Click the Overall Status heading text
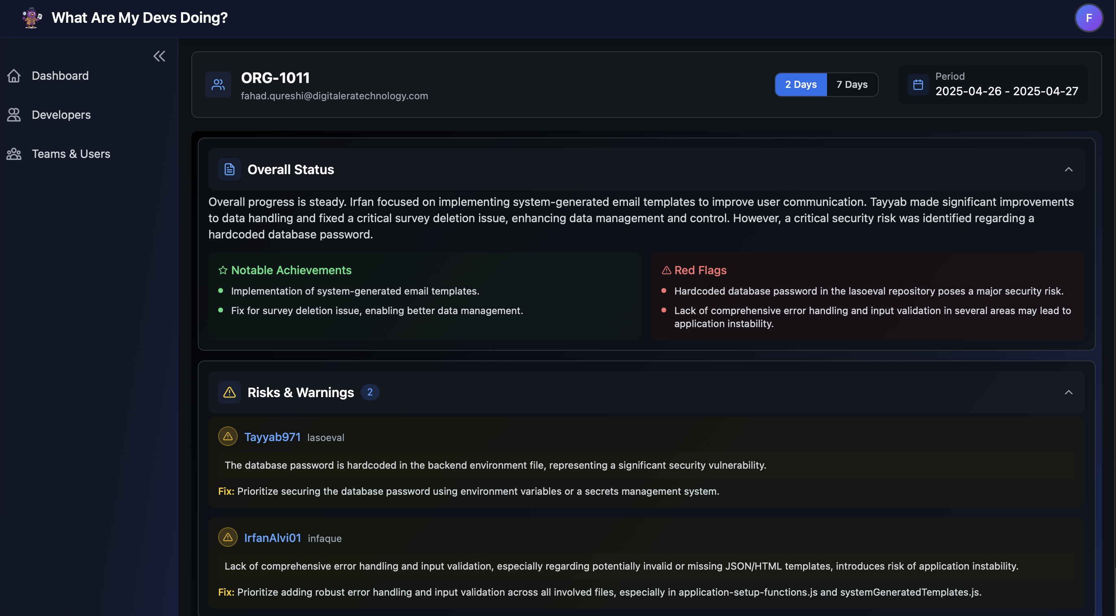1116x616 pixels. pos(291,170)
